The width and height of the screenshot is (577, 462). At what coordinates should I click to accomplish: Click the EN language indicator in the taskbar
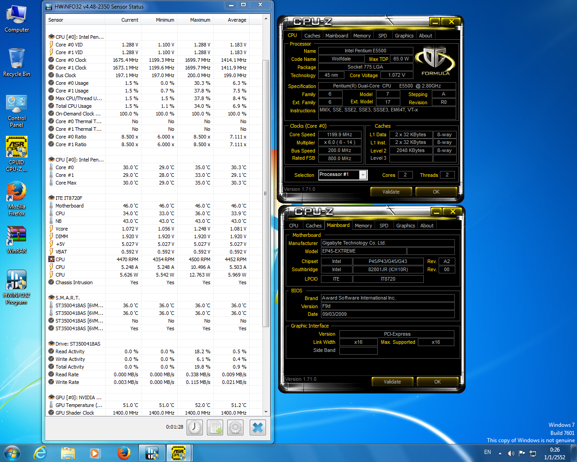487,452
